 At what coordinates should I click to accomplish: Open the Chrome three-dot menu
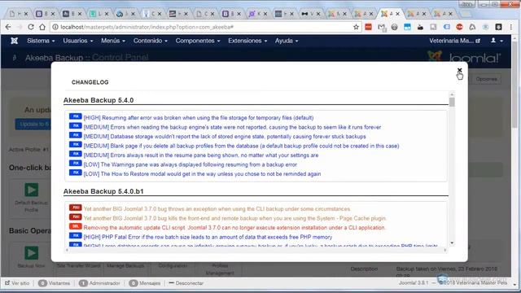pos(511,27)
